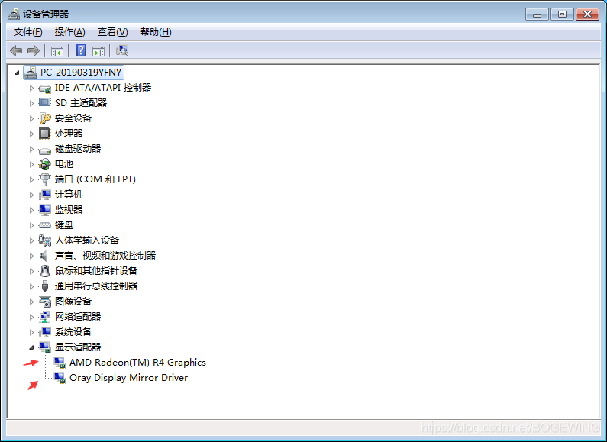This screenshot has width=607, height=442.
Task: Expand the IDE ATA/ATAPI 控制器 node
Action: [x=31, y=88]
